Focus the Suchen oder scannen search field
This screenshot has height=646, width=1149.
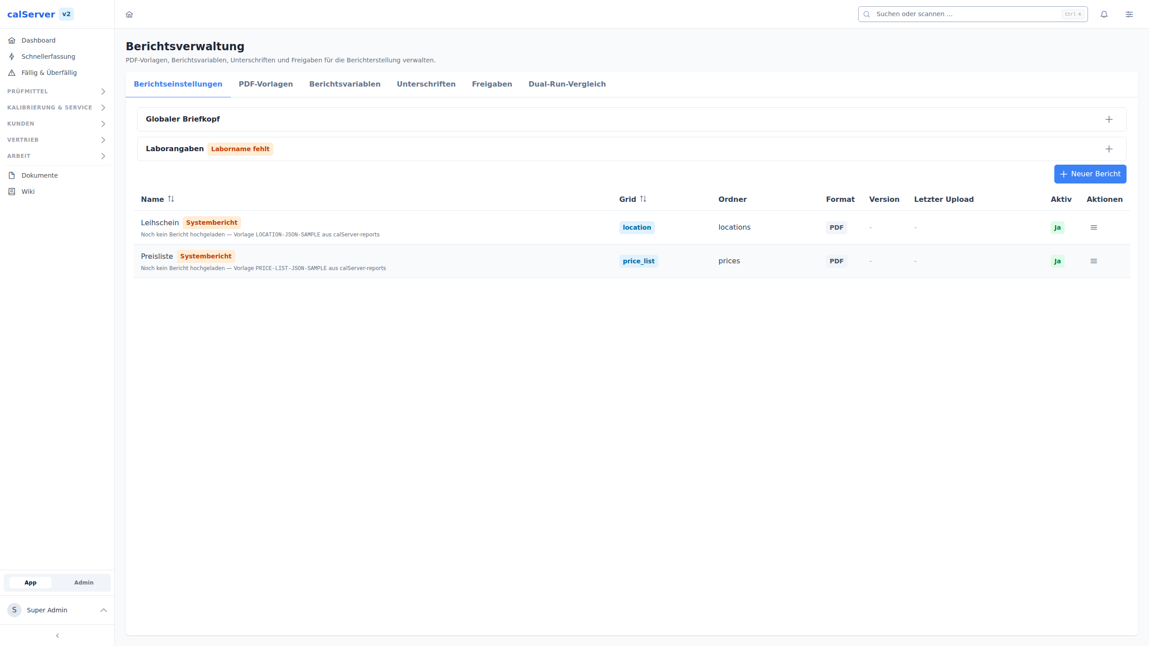pos(973,14)
